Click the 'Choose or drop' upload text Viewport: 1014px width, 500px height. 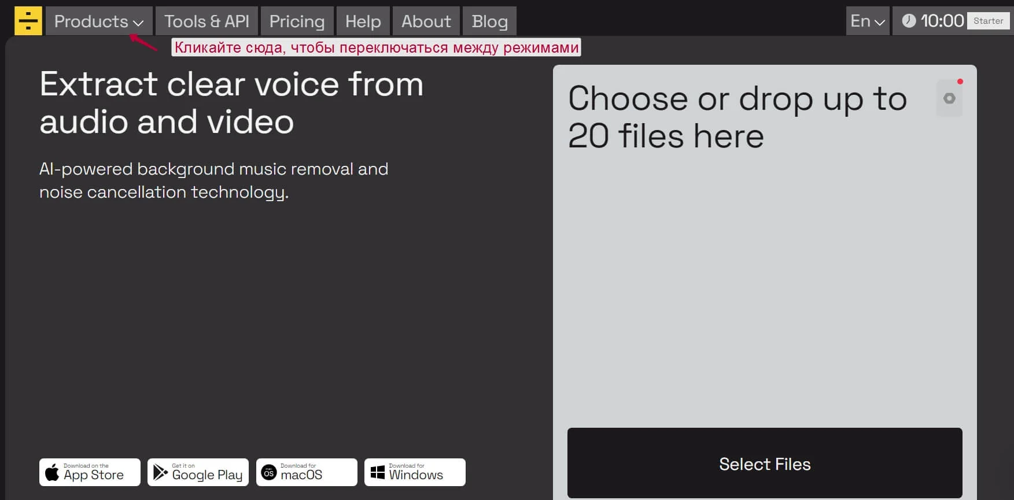click(x=737, y=117)
